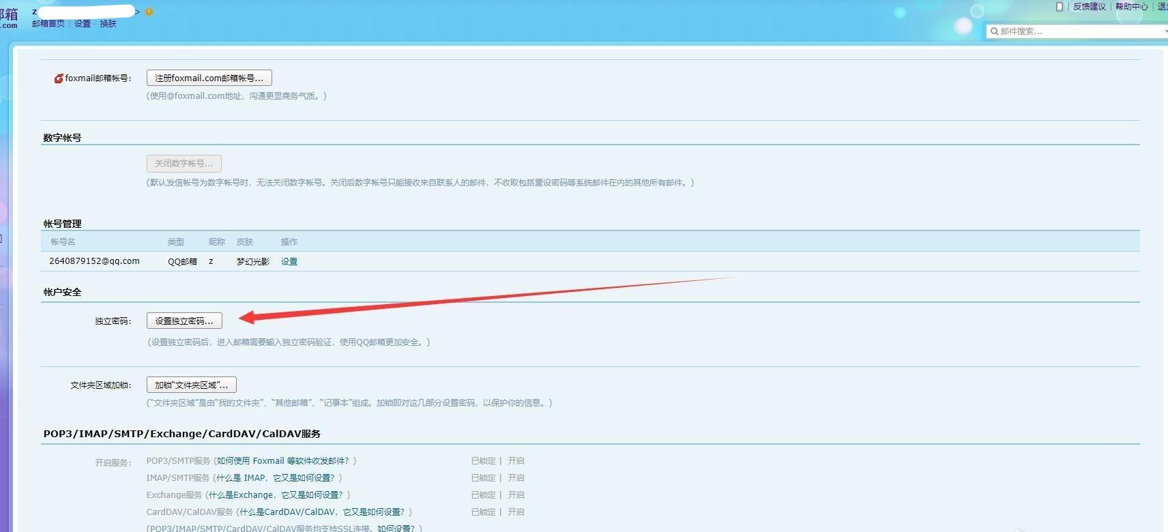Click the yellow warning icon beside the account name
This screenshot has width=1168, height=532.
[x=149, y=12]
